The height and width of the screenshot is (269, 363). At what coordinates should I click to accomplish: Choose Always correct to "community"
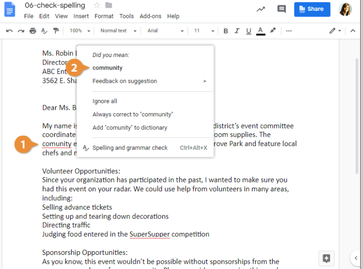133,114
